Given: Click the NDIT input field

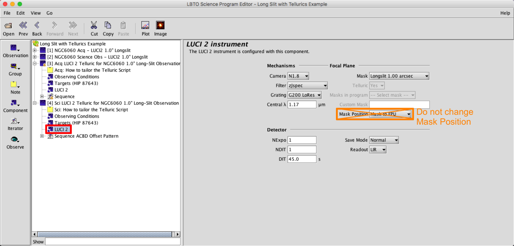Looking at the screenshot, I should pyautogui.click(x=302, y=149).
